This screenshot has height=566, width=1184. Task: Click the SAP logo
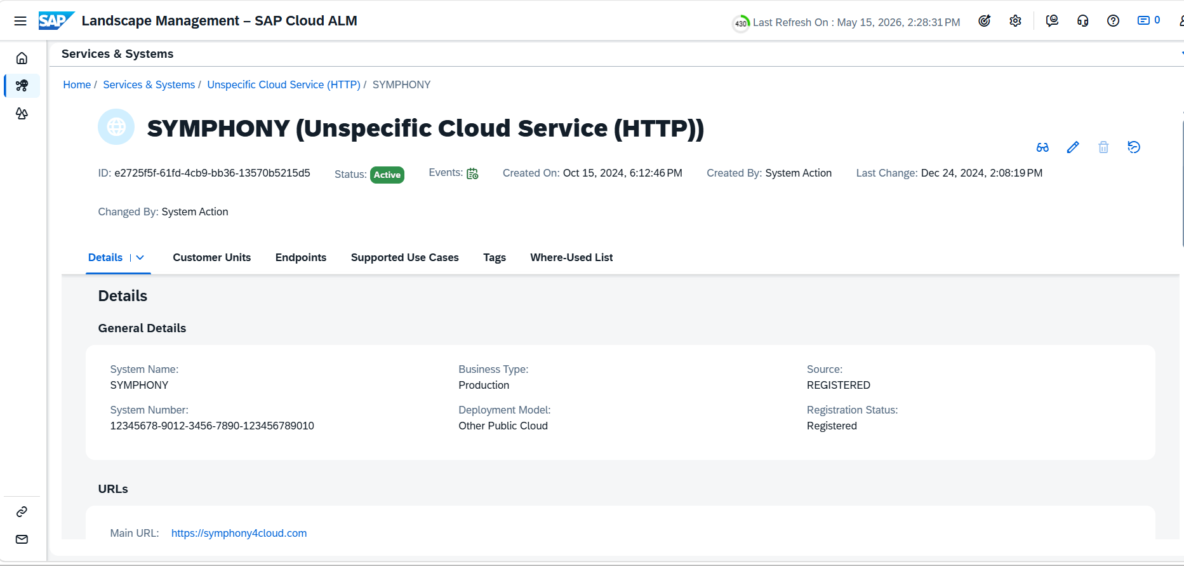click(56, 21)
